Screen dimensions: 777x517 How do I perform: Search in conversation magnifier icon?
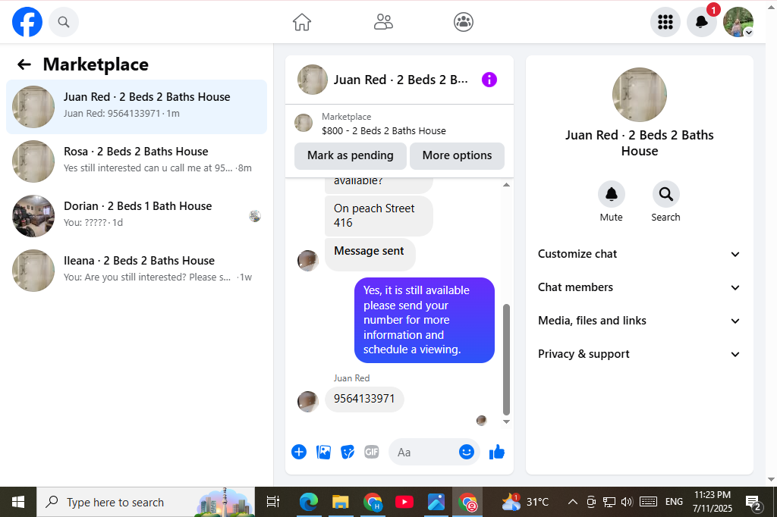pos(666,194)
